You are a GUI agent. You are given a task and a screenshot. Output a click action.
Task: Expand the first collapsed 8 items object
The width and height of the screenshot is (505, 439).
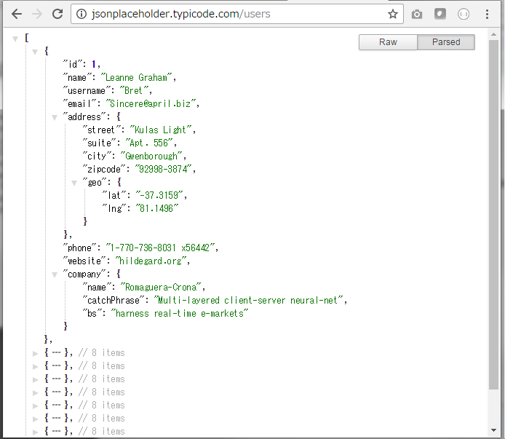coord(35,353)
